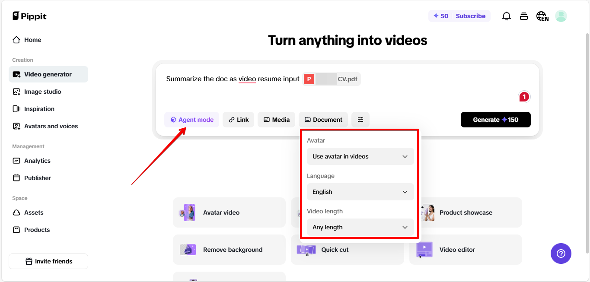
Task: Click the Management section label
Action: (x=28, y=146)
